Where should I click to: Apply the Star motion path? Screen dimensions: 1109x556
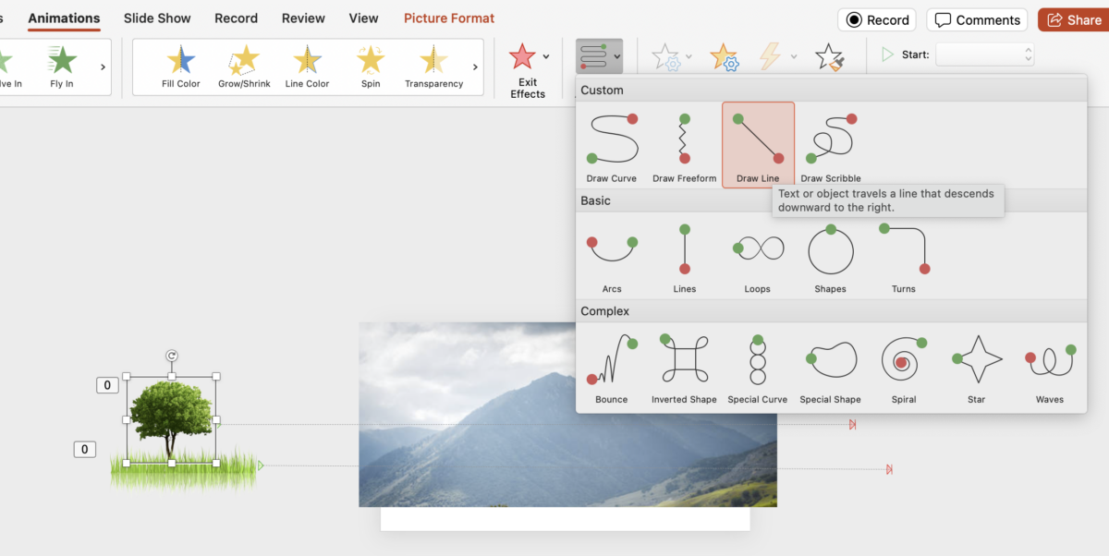click(x=977, y=368)
